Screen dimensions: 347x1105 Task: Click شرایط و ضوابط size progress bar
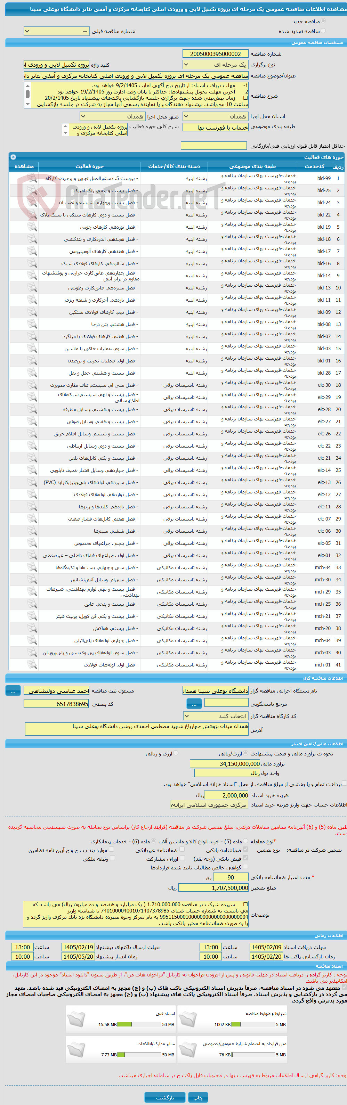(x=253, y=1024)
